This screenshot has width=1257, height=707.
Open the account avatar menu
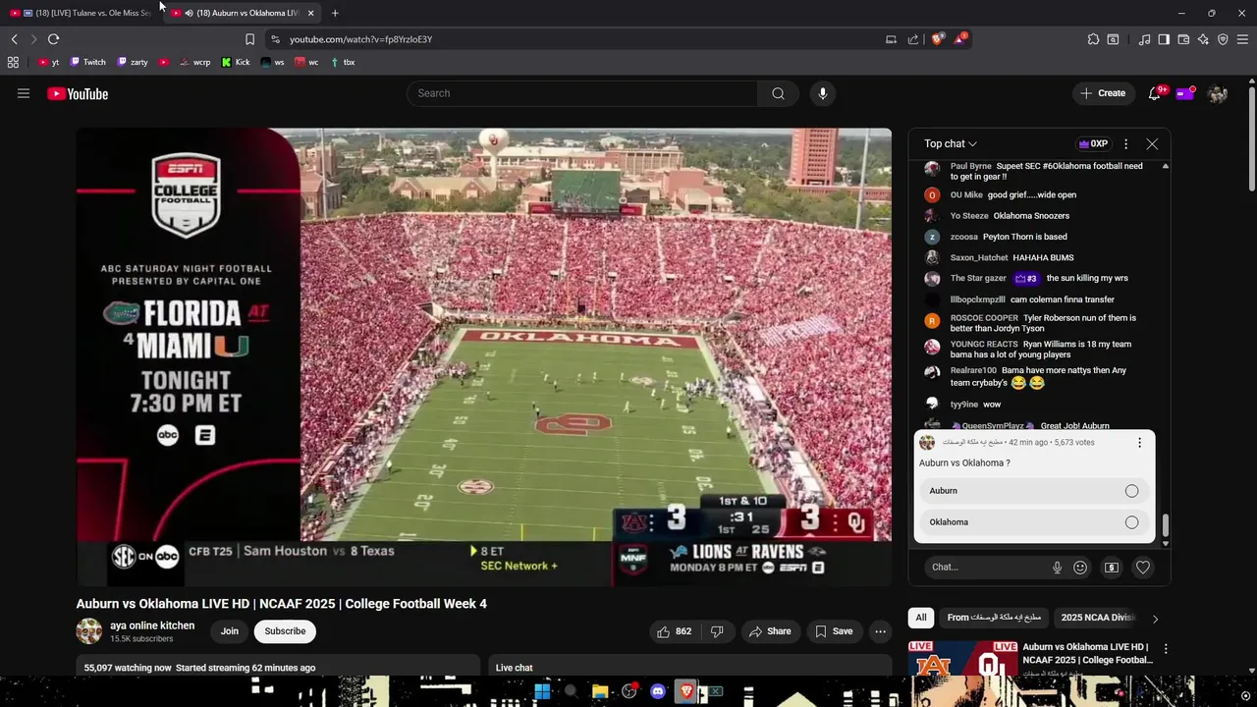tap(1218, 93)
